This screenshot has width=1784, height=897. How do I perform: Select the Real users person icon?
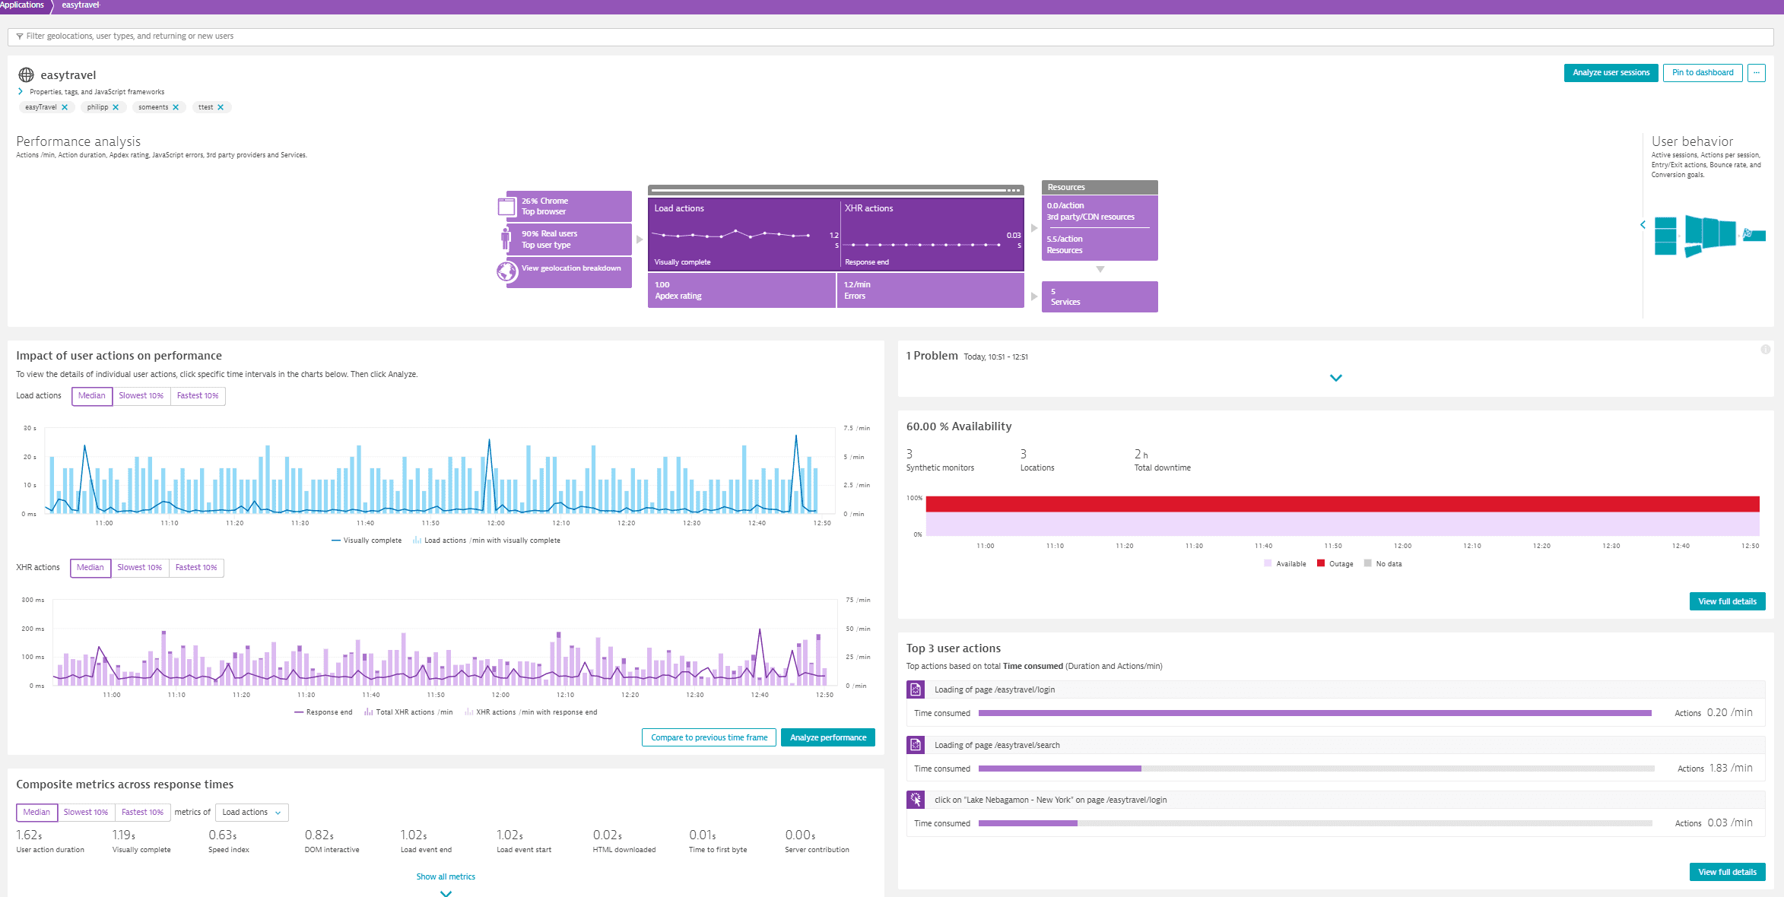coord(506,239)
